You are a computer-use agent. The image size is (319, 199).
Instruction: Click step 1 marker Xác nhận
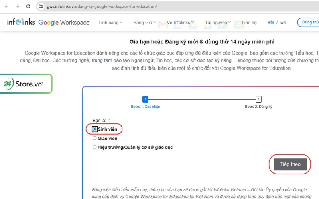tap(145, 99)
